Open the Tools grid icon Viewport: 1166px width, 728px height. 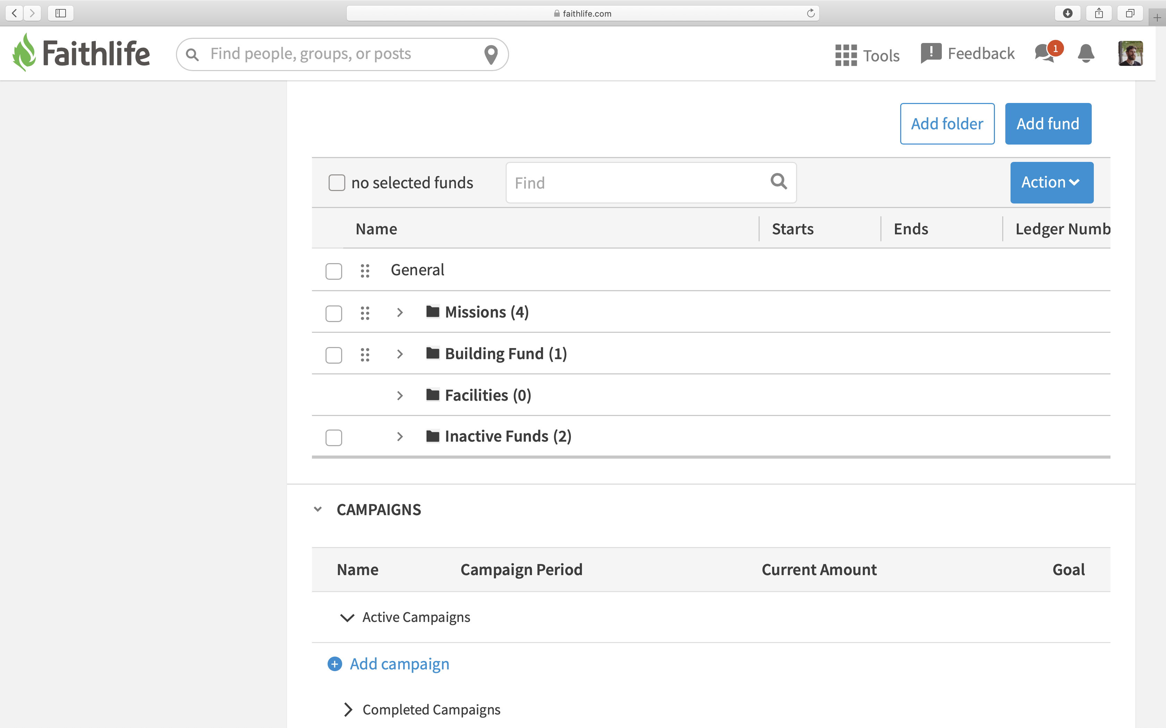pyautogui.click(x=846, y=55)
